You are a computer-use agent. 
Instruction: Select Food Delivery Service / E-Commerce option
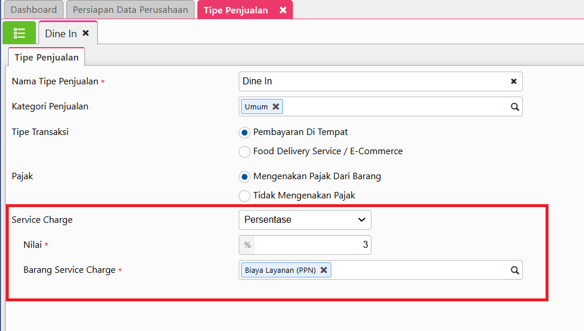tap(245, 151)
